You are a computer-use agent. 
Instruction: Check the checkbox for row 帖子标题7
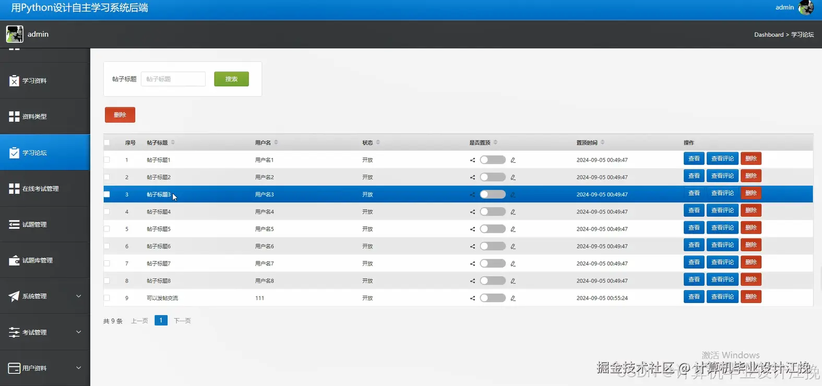click(107, 263)
